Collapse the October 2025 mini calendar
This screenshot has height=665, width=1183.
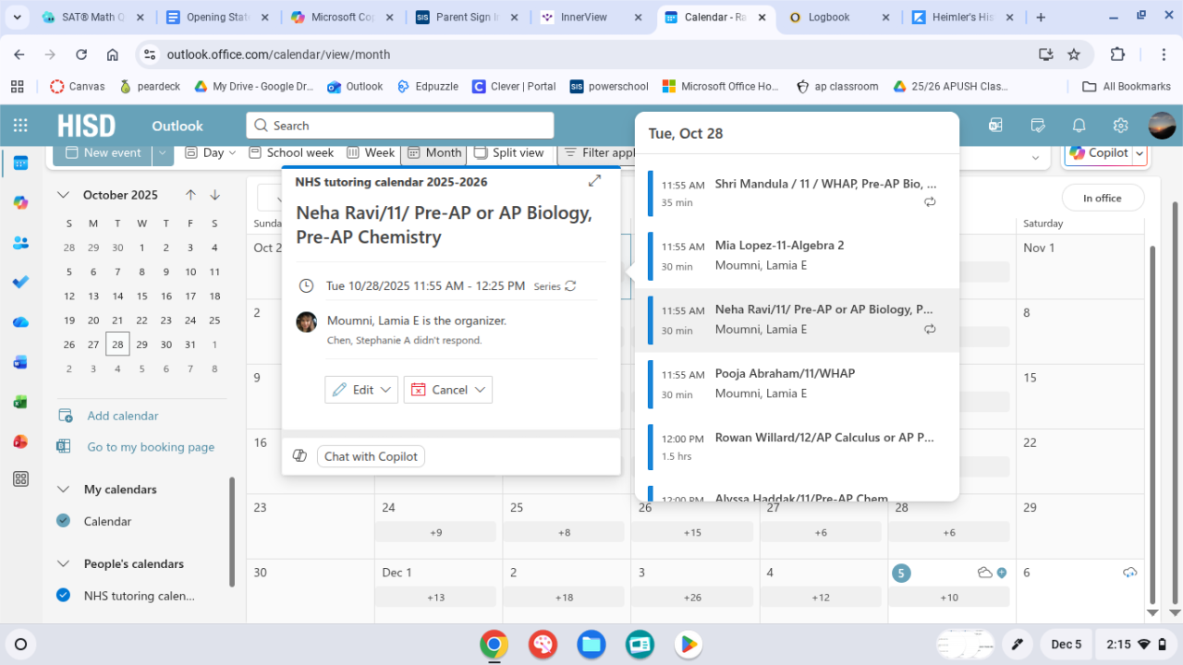point(64,195)
